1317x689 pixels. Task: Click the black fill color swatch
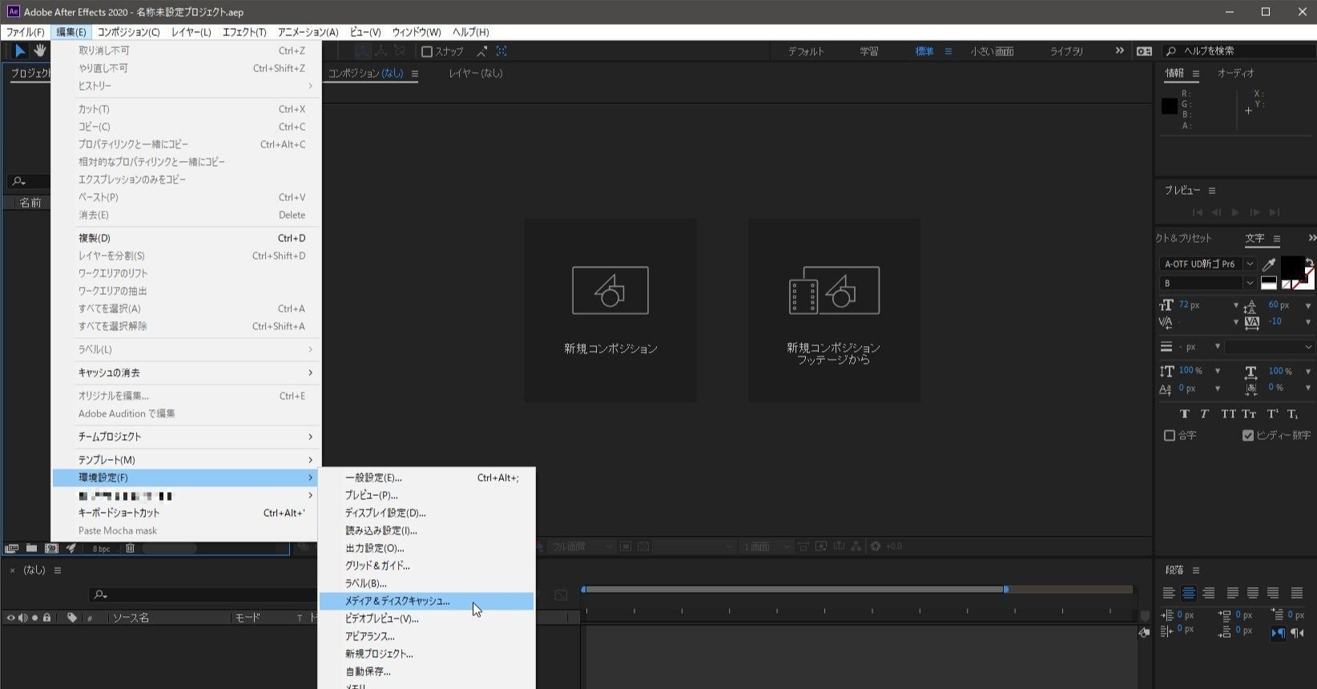(1291, 267)
